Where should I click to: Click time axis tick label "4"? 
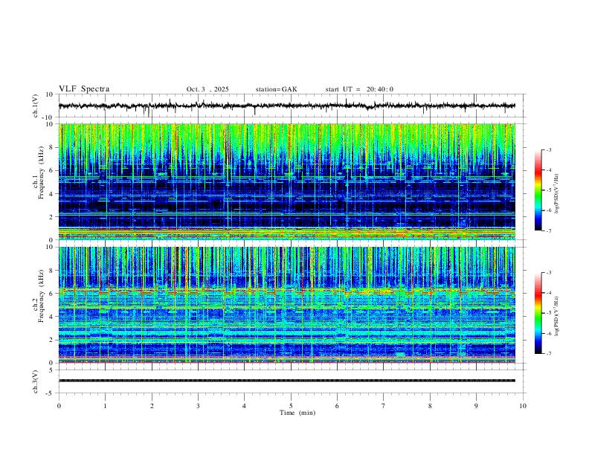244,406
